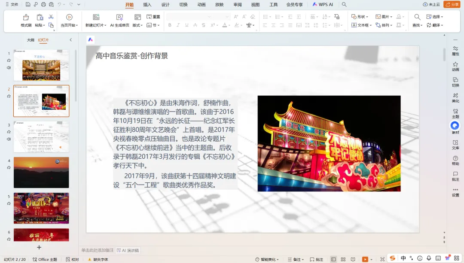Open Settings (设置) in right sidebar
Image resolution: width=464 pixels, height=263 pixels.
[x=455, y=192]
